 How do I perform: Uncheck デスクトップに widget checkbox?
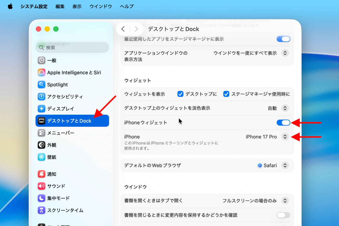point(180,94)
